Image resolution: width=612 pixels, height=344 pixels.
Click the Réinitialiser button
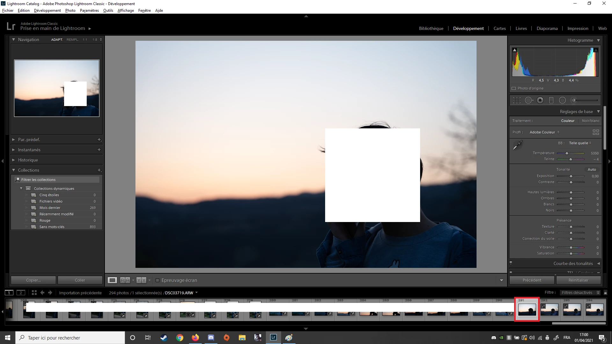pos(578,280)
